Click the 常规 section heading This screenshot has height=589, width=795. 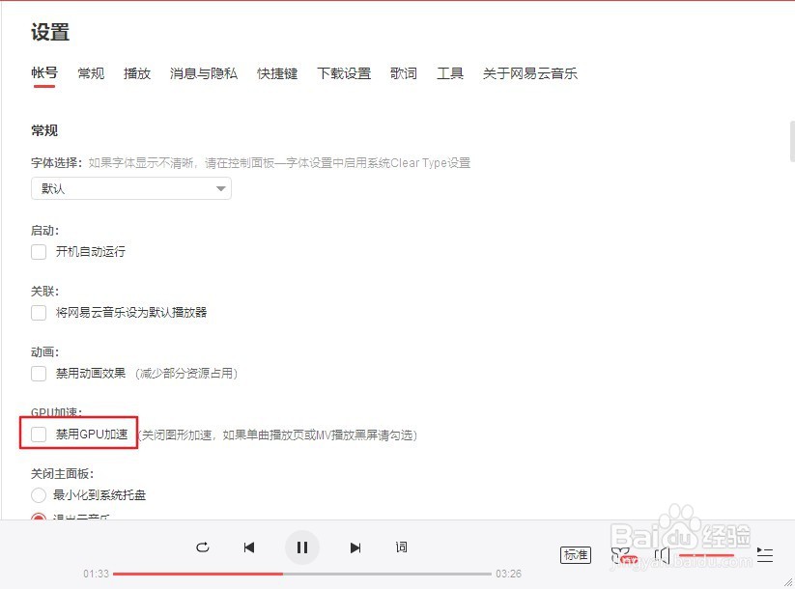pos(44,130)
